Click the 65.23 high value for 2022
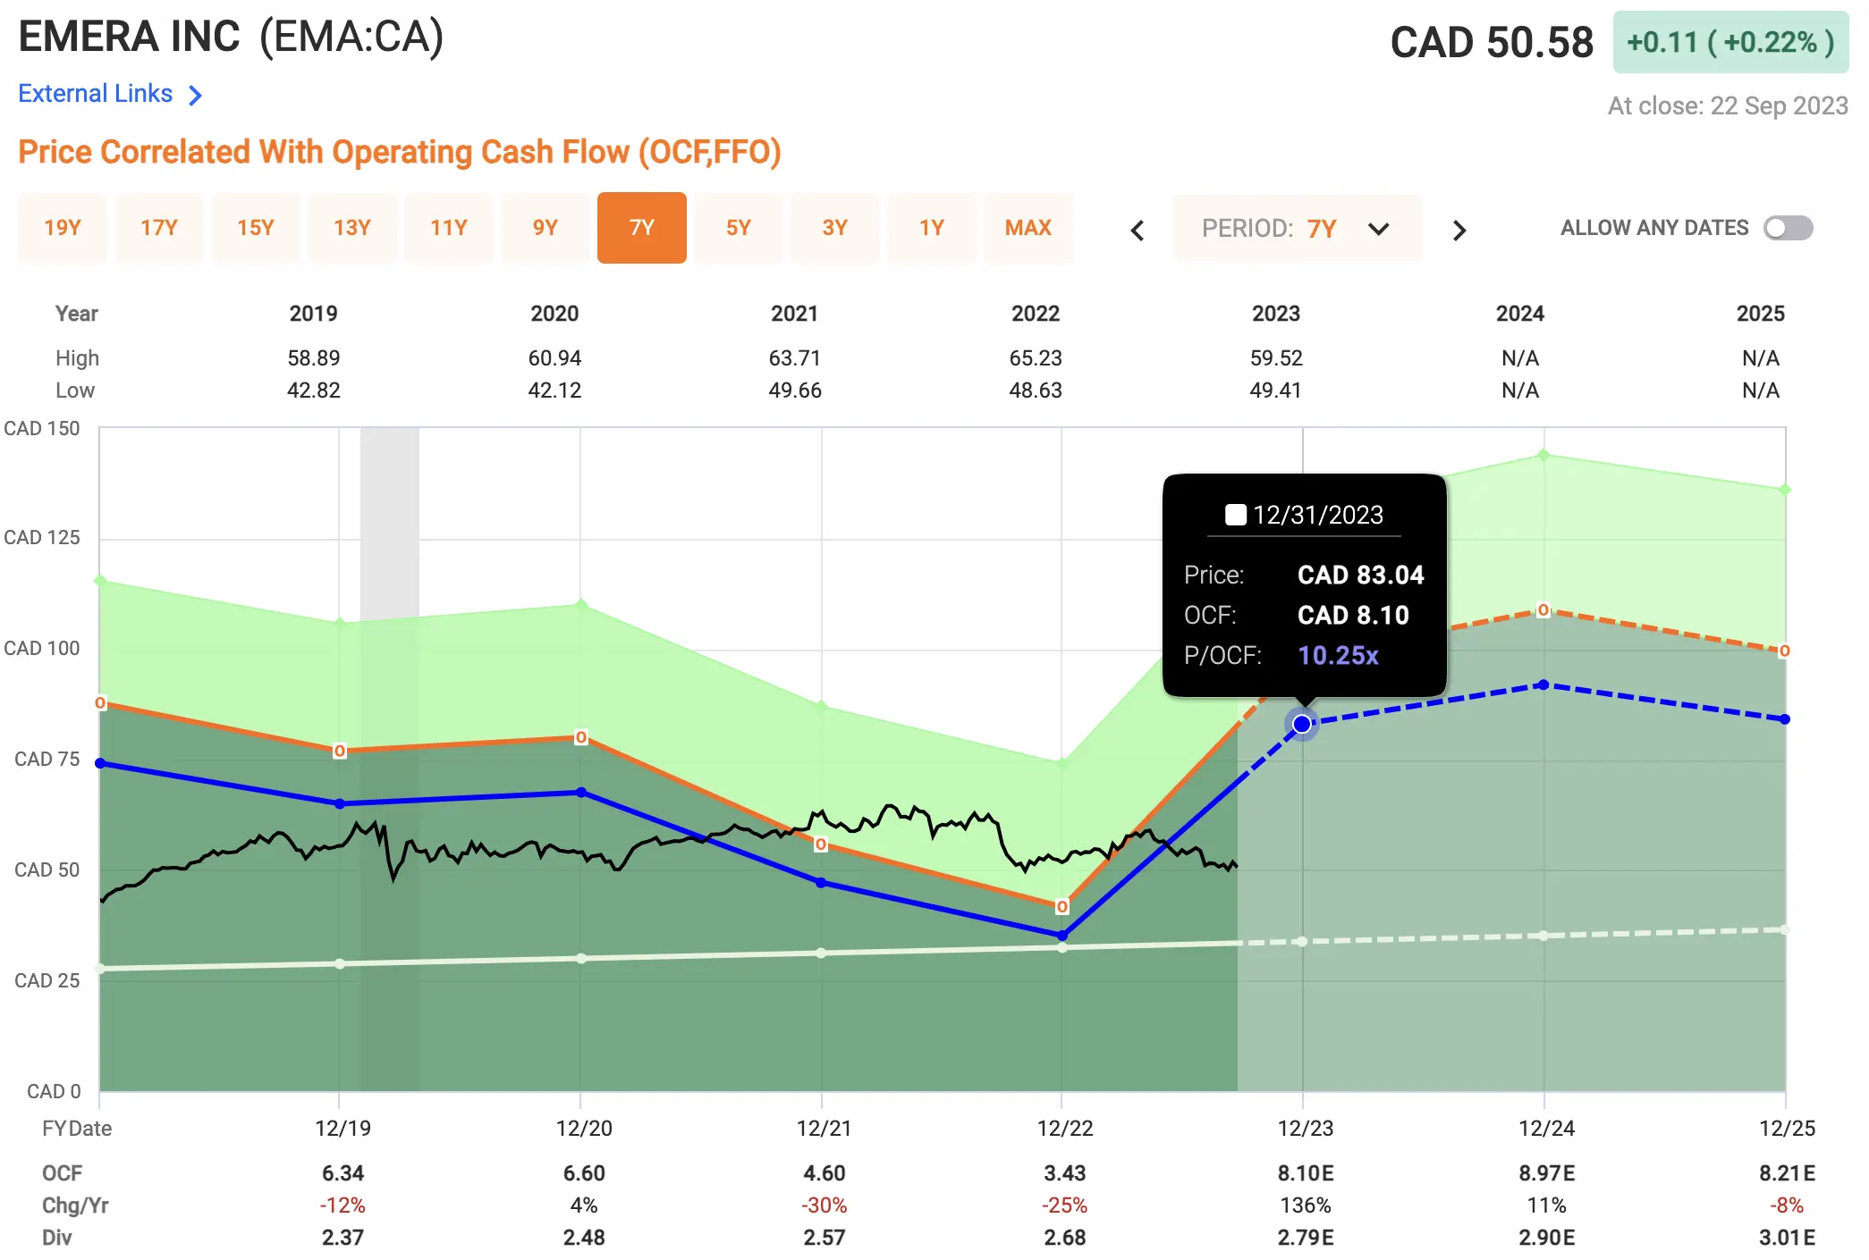The image size is (1869, 1260). coord(1036,358)
